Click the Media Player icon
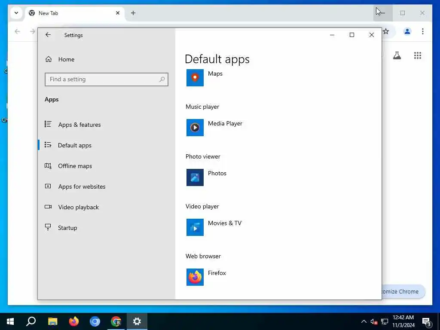440x330 pixels. [x=195, y=128]
